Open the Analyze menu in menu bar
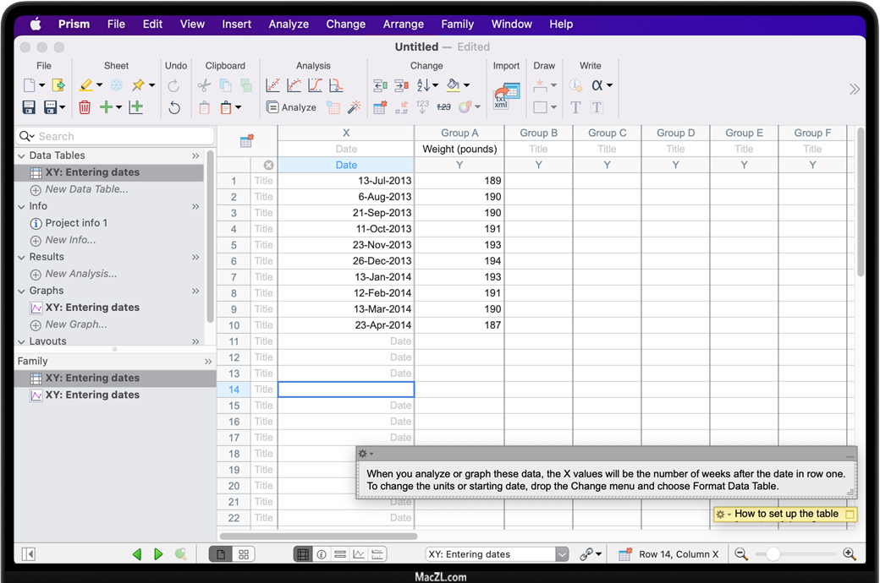The width and height of the screenshot is (880, 583). click(x=289, y=24)
